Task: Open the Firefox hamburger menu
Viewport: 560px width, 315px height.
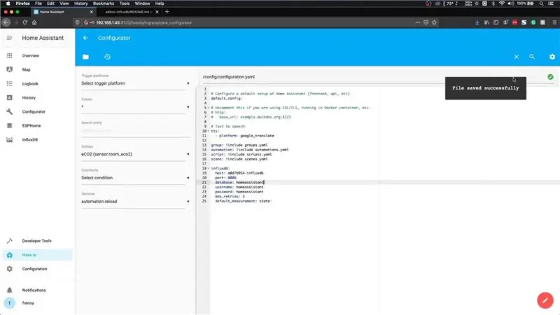Action: 554,22
